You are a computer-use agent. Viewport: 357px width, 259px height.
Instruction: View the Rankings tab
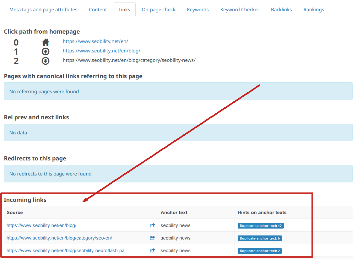click(x=314, y=9)
